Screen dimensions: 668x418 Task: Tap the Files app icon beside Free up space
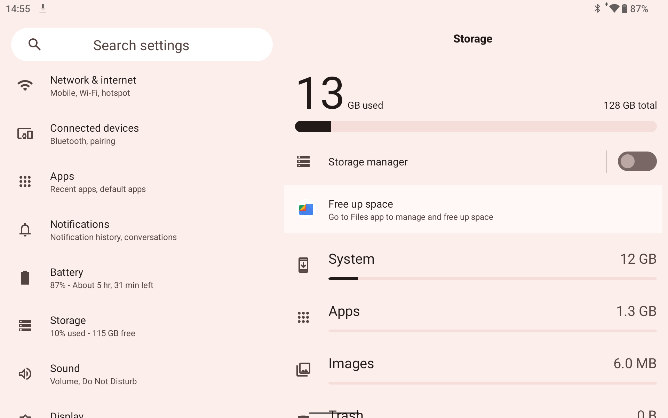click(x=306, y=209)
